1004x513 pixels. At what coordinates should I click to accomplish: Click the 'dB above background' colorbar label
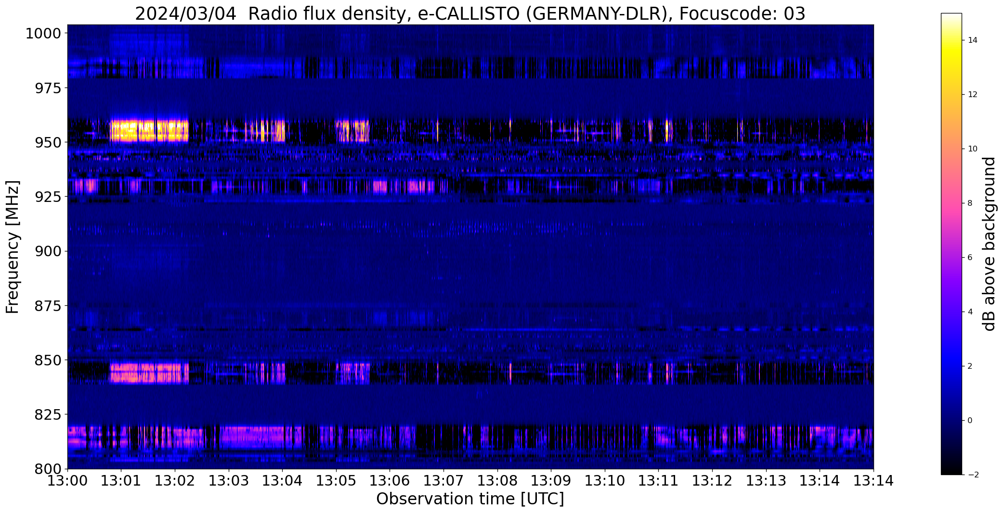tap(989, 244)
